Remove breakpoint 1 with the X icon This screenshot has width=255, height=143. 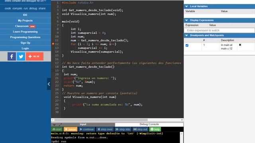[240, 45]
